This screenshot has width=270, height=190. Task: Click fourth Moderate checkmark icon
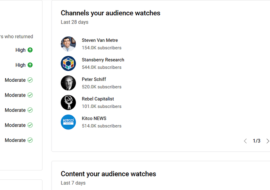pos(30,125)
